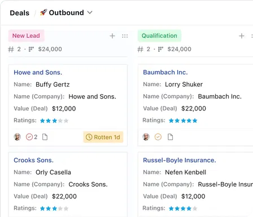
Task: Click sum icon in Qualification summary
Action: click(x=160, y=49)
